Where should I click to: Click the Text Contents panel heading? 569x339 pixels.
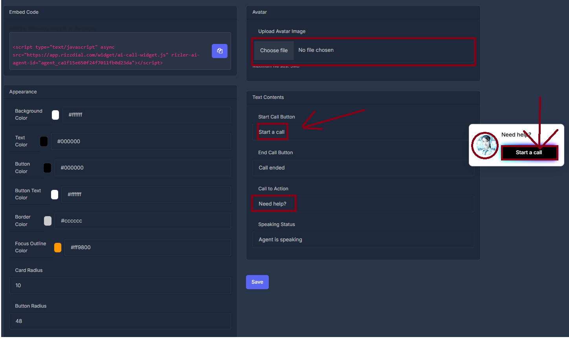(x=268, y=97)
